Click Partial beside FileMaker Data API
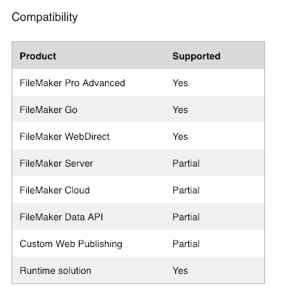281x300 pixels. pos(186,217)
